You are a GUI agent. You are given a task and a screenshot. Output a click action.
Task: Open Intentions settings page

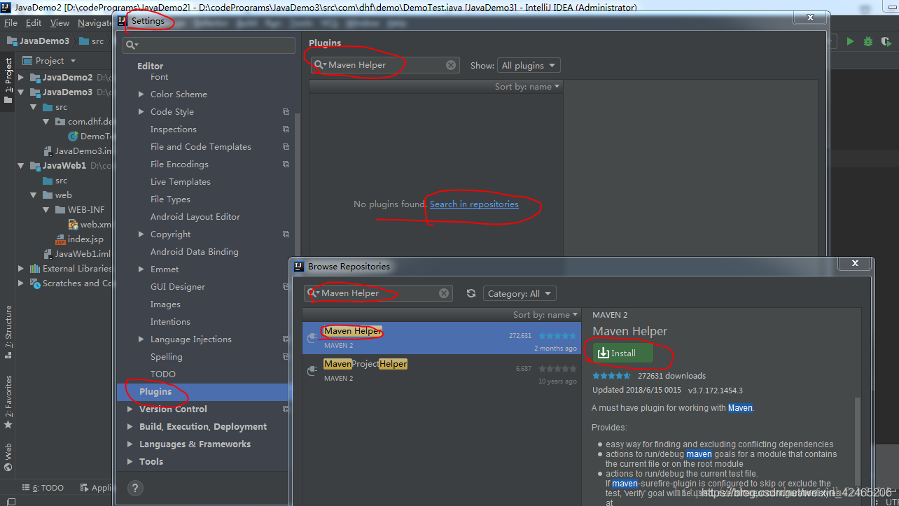(170, 322)
